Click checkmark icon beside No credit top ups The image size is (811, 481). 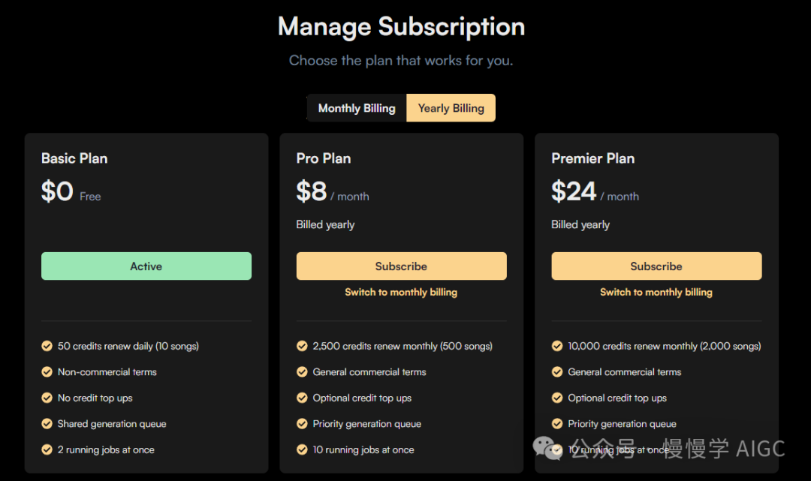coord(47,398)
